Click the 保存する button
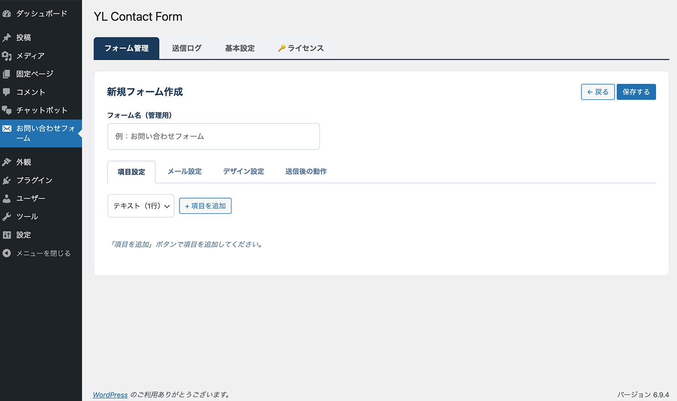Screen dimensions: 677x401 pos(636,92)
